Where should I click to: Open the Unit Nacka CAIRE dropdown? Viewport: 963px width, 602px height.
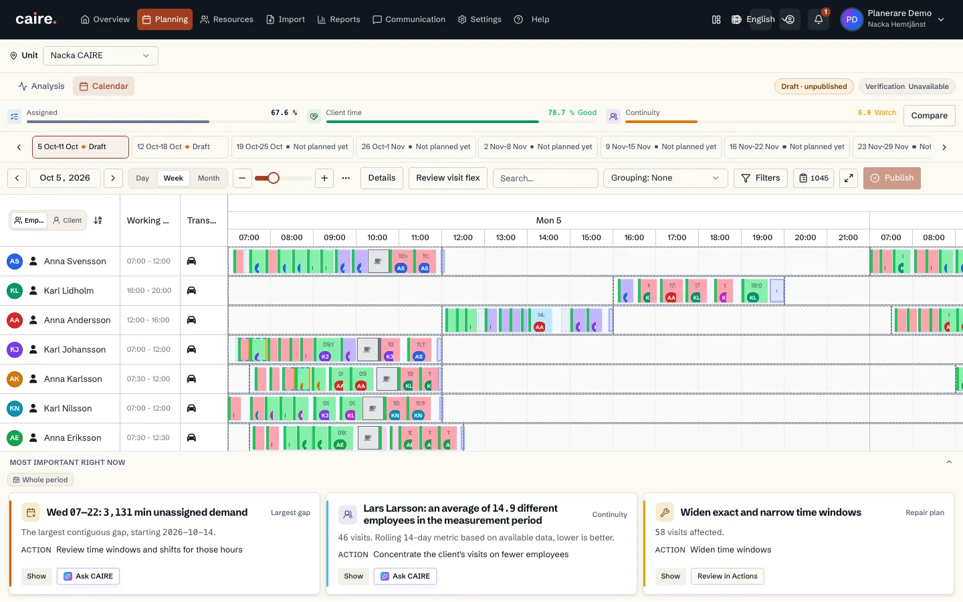pyautogui.click(x=100, y=56)
